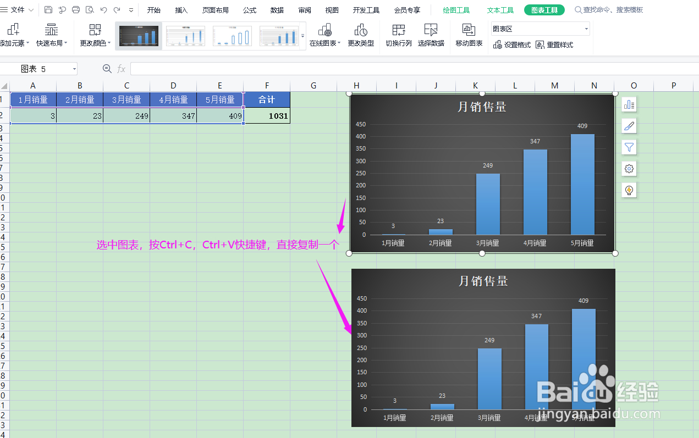Click the 月销售量 title of the upper chart
The height and width of the screenshot is (438, 699).
[x=482, y=107]
